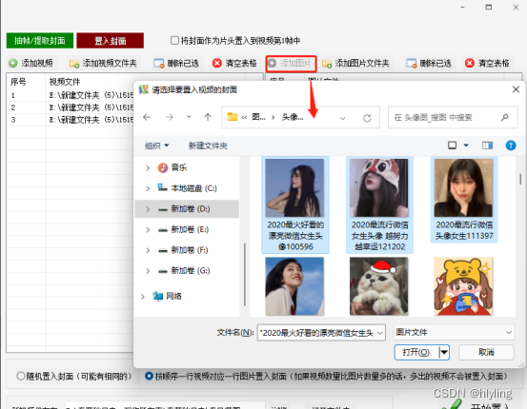This screenshot has width=527, height=409.
Task: Switch to the 置入封面 red tab
Action: coord(110,41)
